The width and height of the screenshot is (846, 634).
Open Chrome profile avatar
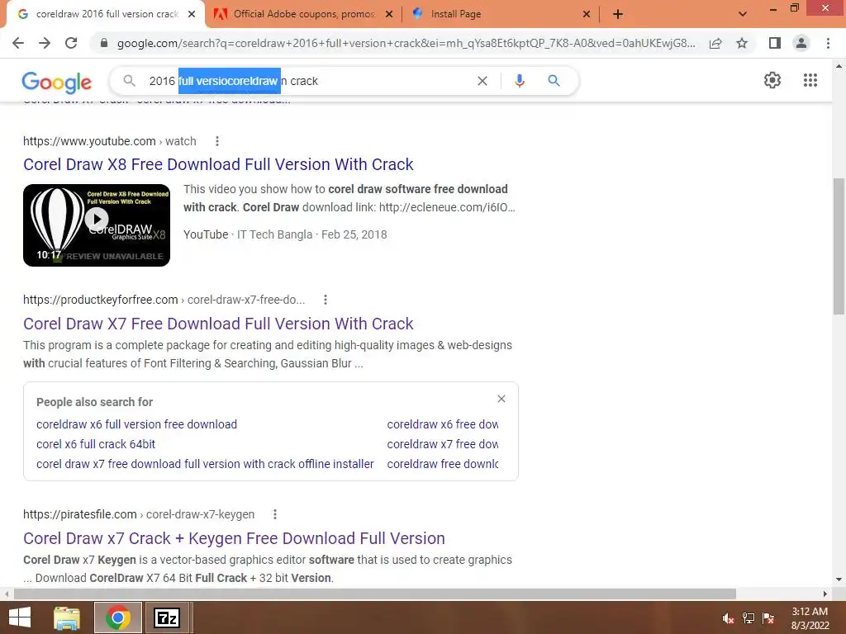point(801,43)
